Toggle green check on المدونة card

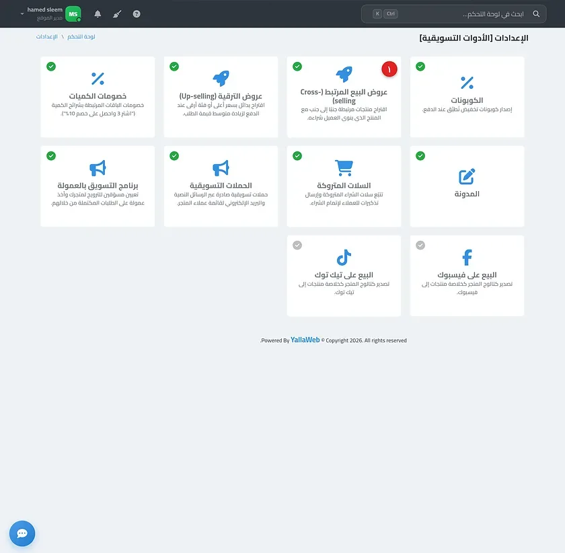point(420,155)
